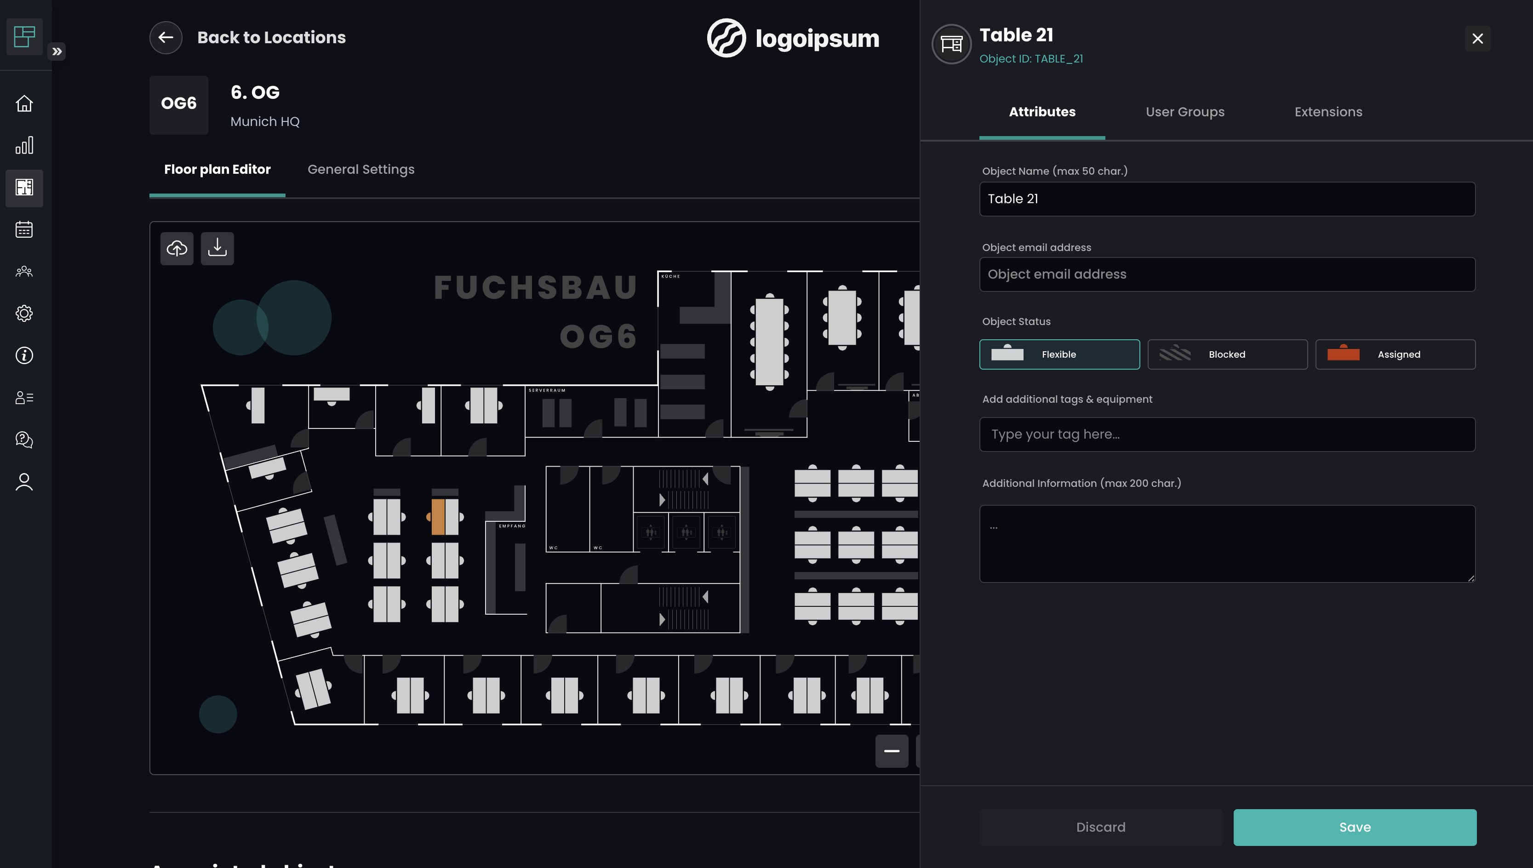Screen dimensions: 1533x868
Task: Click the Discard button
Action: coord(1100,827)
